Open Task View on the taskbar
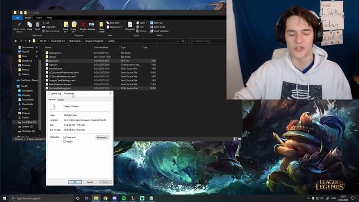Image resolution: width=359 pixels, height=202 pixels. 87,198
